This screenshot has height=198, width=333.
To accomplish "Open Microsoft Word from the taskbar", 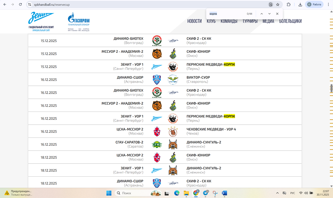I will click(x=224, y=193).
